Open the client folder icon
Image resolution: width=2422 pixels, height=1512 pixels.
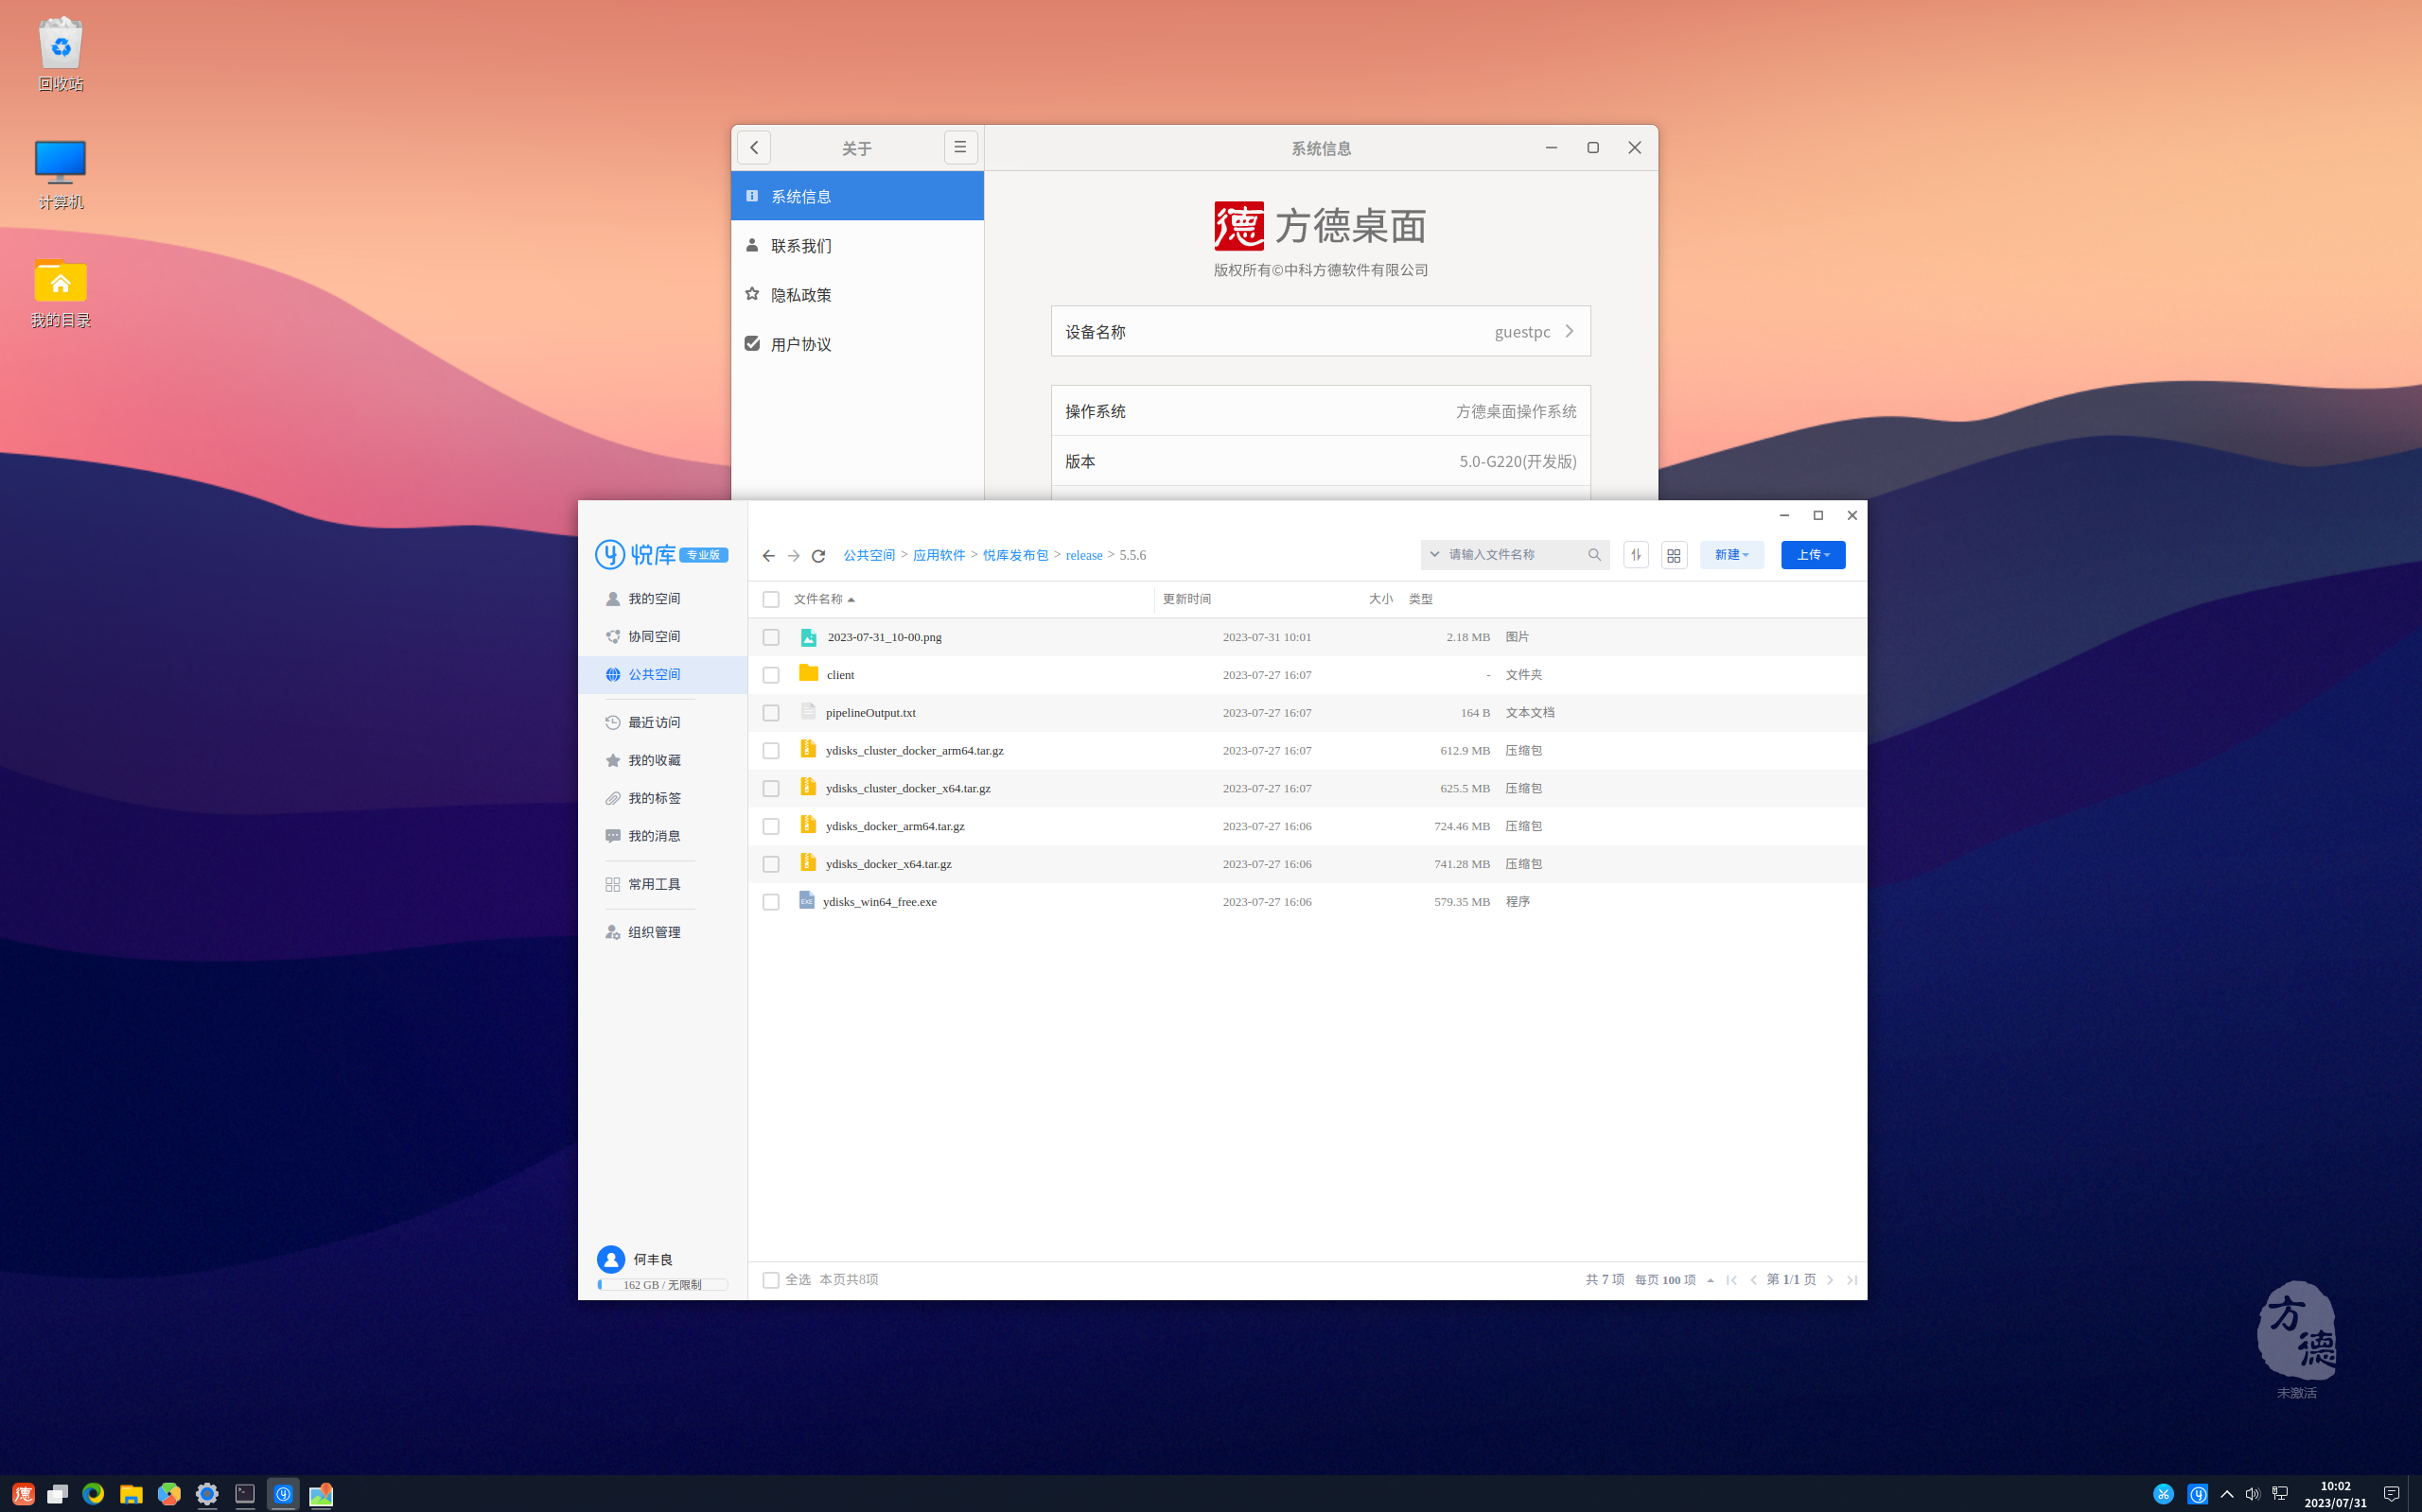click(x=808, y=674)
